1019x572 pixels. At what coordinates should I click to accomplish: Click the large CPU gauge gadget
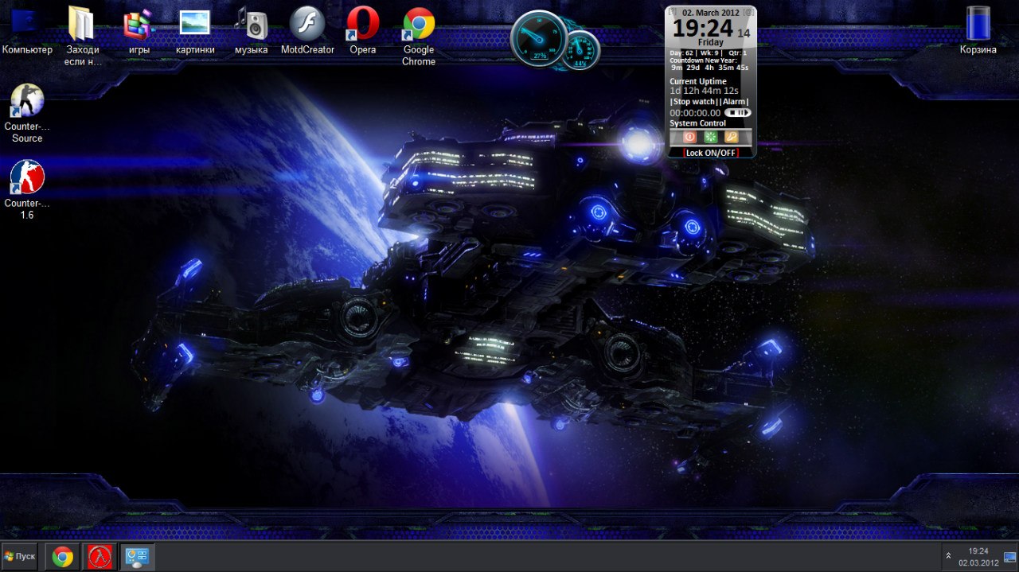tap(539, 39)
